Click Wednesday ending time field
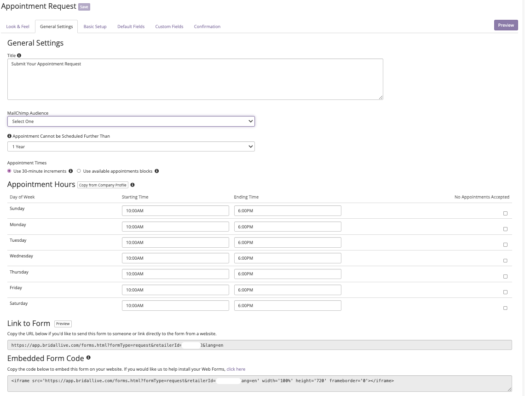 [288, 258]
